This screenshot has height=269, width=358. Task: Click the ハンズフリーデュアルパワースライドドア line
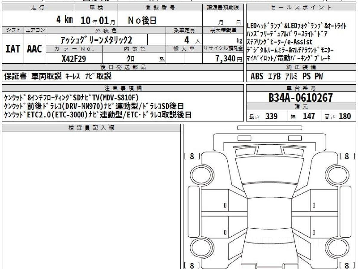pos(287,34)
